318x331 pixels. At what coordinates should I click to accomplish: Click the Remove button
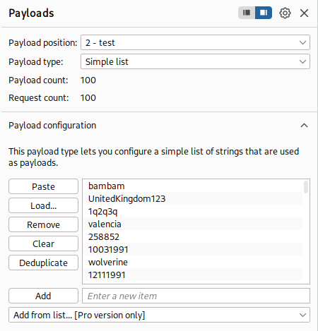[43, 224]
